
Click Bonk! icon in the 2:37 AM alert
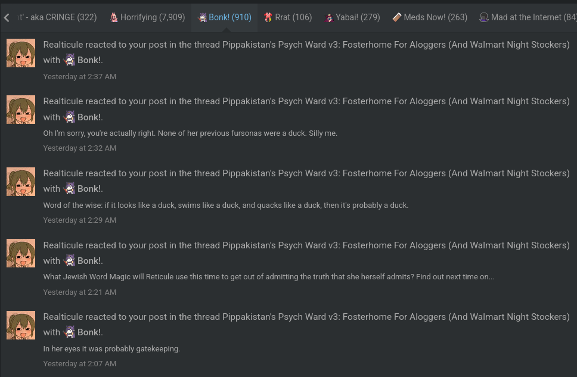(x=69, y=60)
